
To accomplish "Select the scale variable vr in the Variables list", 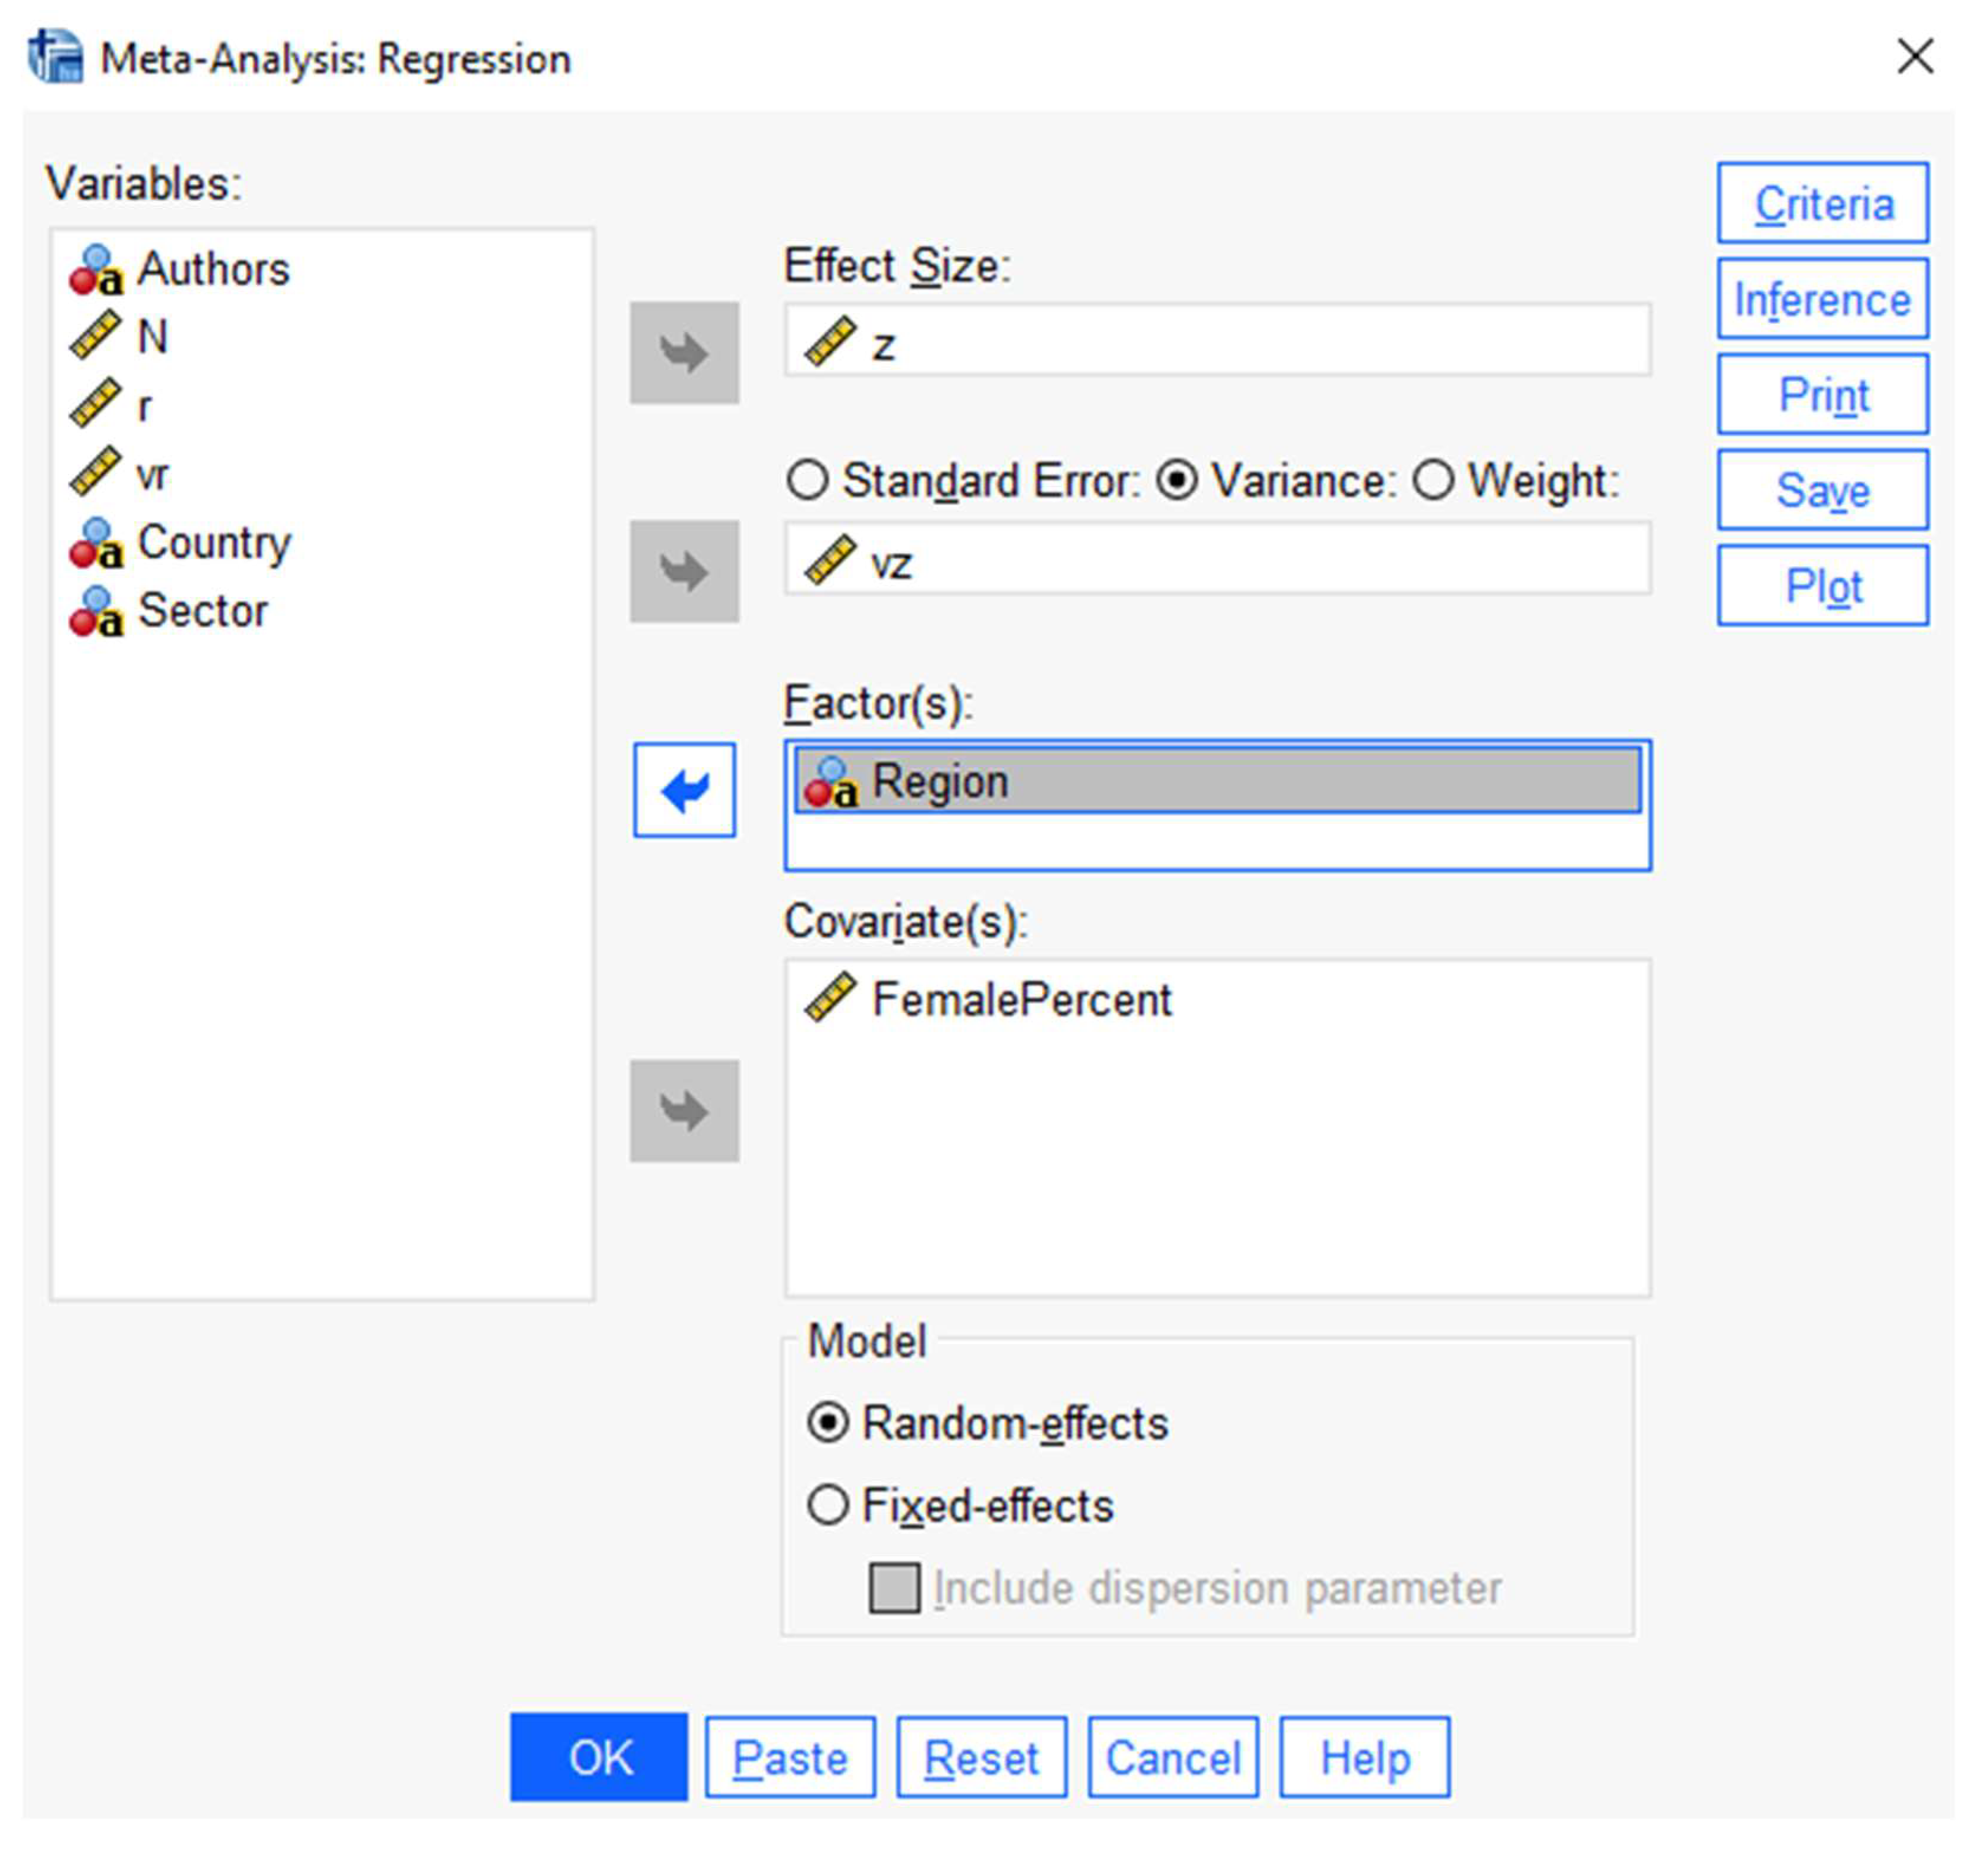I will [x=152, y=474].
